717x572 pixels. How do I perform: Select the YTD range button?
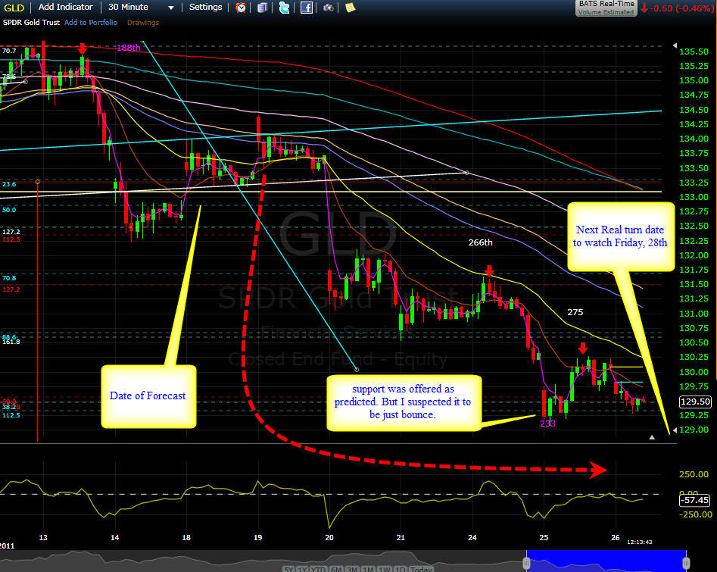(x=318, y=569)
